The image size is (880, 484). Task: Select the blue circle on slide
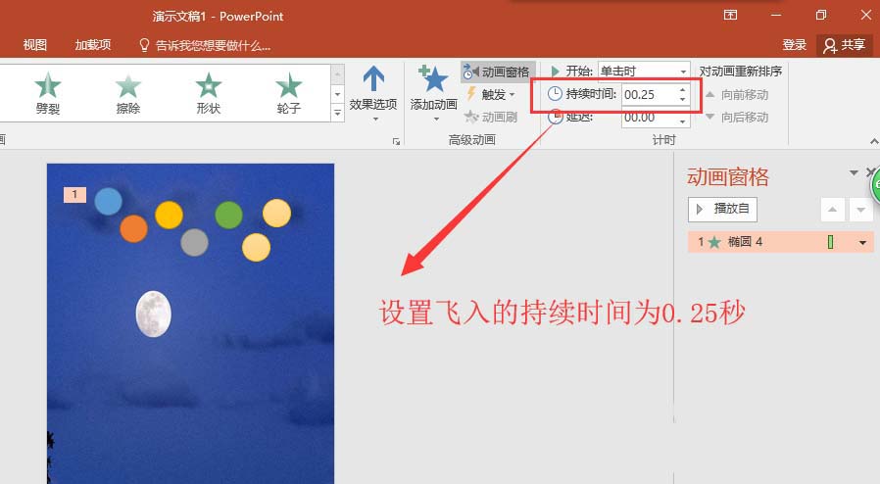(109, 201)
